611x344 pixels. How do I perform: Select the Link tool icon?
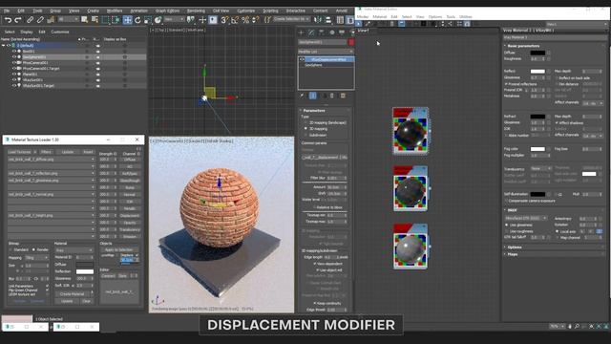(x=30, y=19)
